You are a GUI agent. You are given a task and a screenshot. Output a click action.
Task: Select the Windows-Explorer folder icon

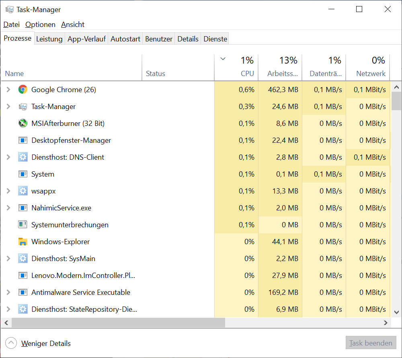tap(23, 241)
